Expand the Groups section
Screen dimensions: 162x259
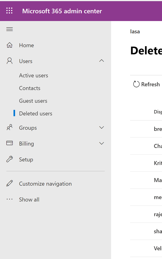tap(102, 128)
